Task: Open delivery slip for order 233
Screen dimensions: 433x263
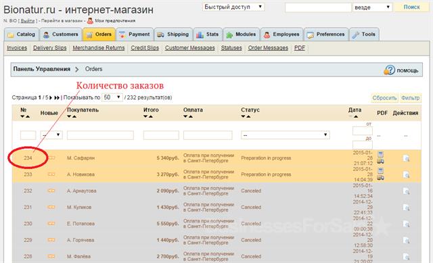Action: pyautogui.click(x=380, y=177)
